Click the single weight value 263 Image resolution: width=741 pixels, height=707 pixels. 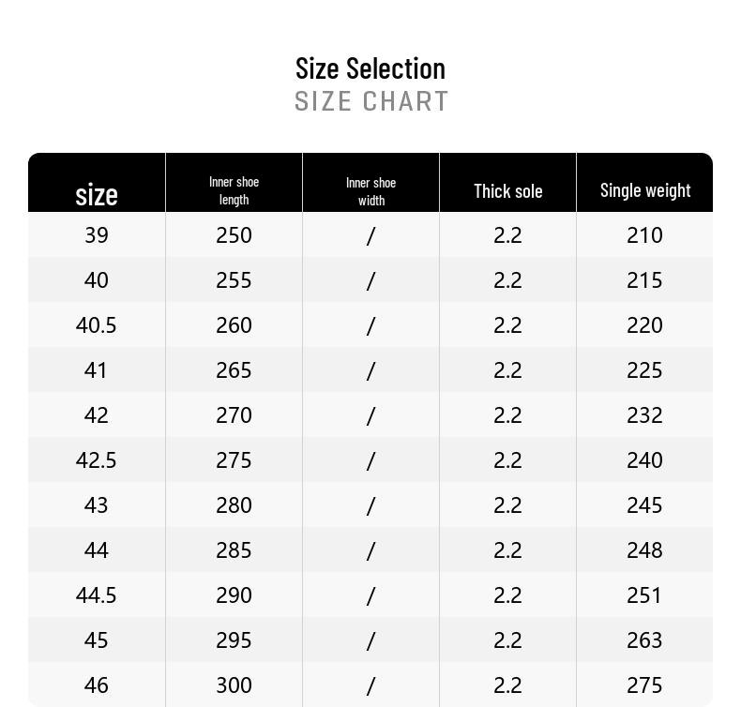pyautogui.click(x=644, y=640)
